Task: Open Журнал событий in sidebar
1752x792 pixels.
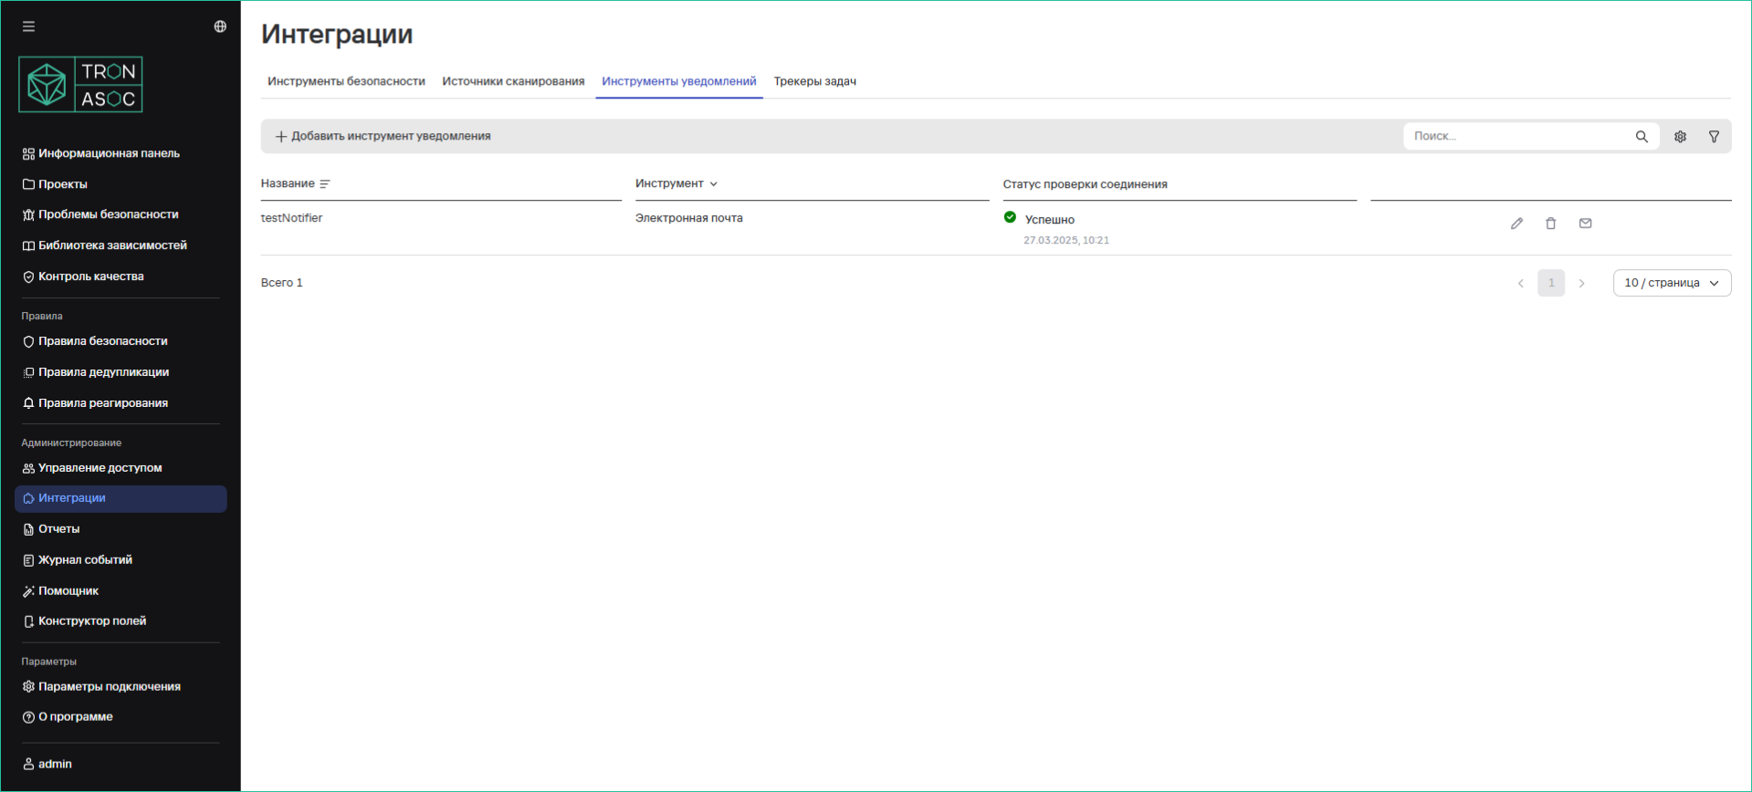Action: coord(85,559)
